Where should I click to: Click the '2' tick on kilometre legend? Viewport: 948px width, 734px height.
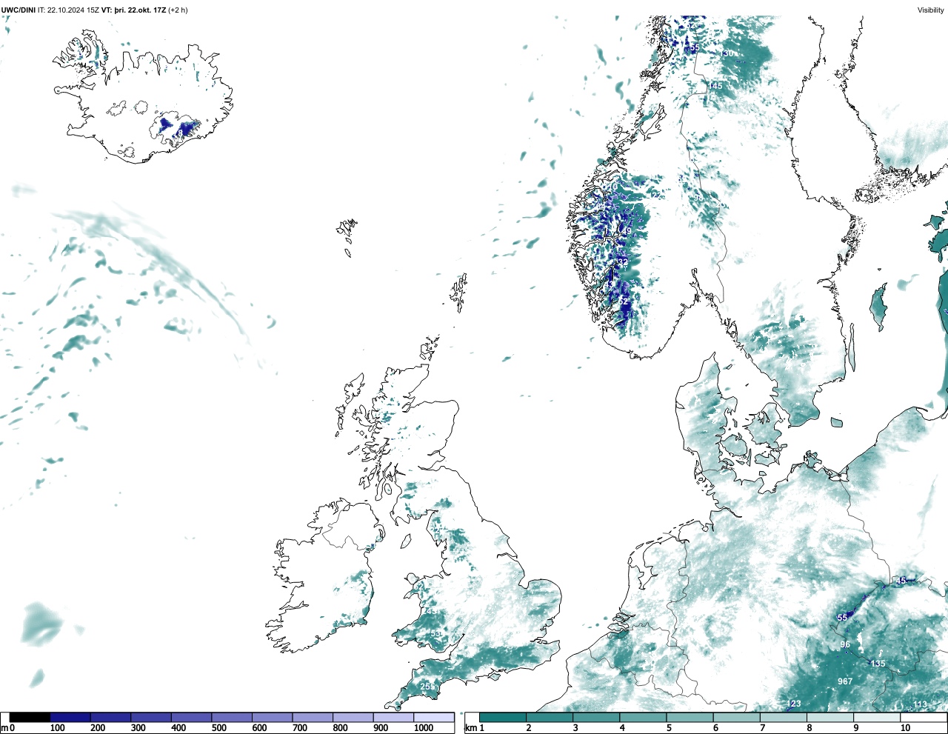528,728
